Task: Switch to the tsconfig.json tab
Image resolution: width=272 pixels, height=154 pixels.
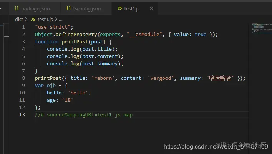Action: pyautogui.click(x=86, y=8)
